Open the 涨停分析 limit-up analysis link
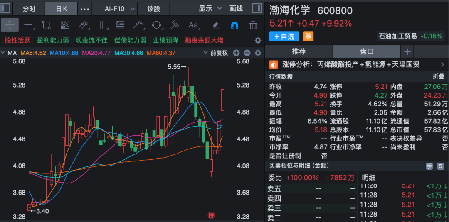 (356, 64)
